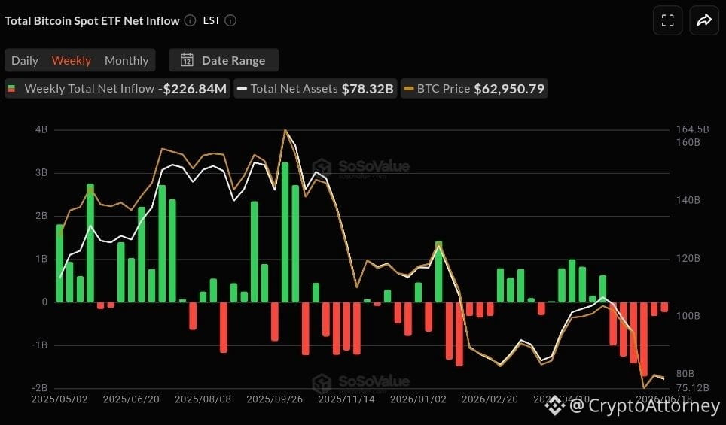
Task: Click the 2026/02/20 x-axis date label
Action: click(x=490, y=399)
